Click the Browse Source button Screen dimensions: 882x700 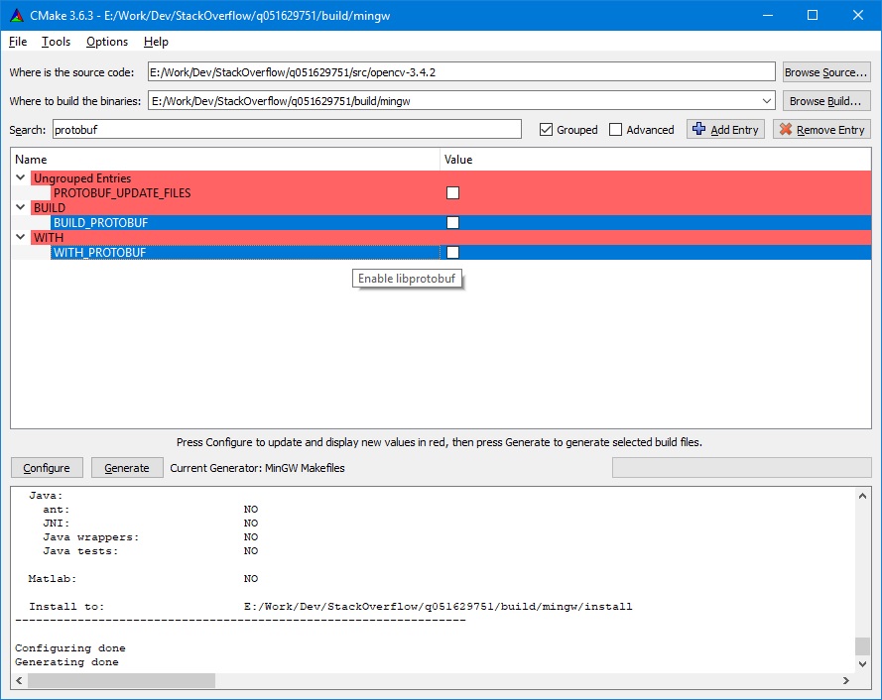[826, 72]
